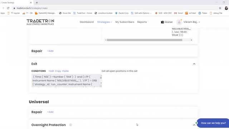This screenshot has height=129, width=229.
Task: Open Reports page
Action: click(142, 22)
